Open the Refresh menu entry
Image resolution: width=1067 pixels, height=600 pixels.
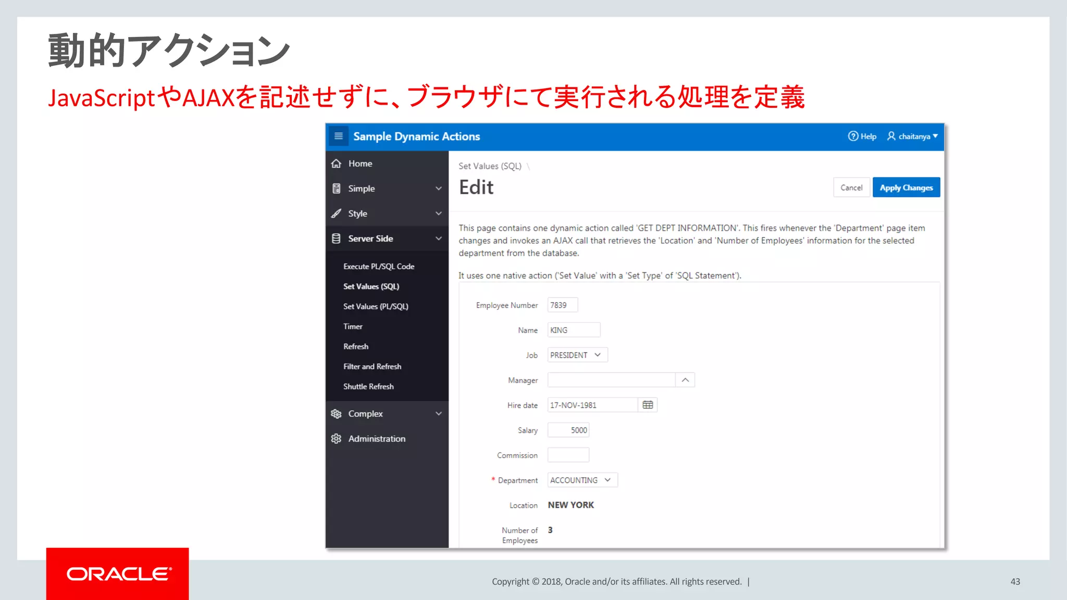356,346
